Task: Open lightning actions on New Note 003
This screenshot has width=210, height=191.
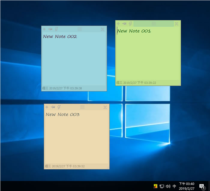Action: [x=59, y=107]
